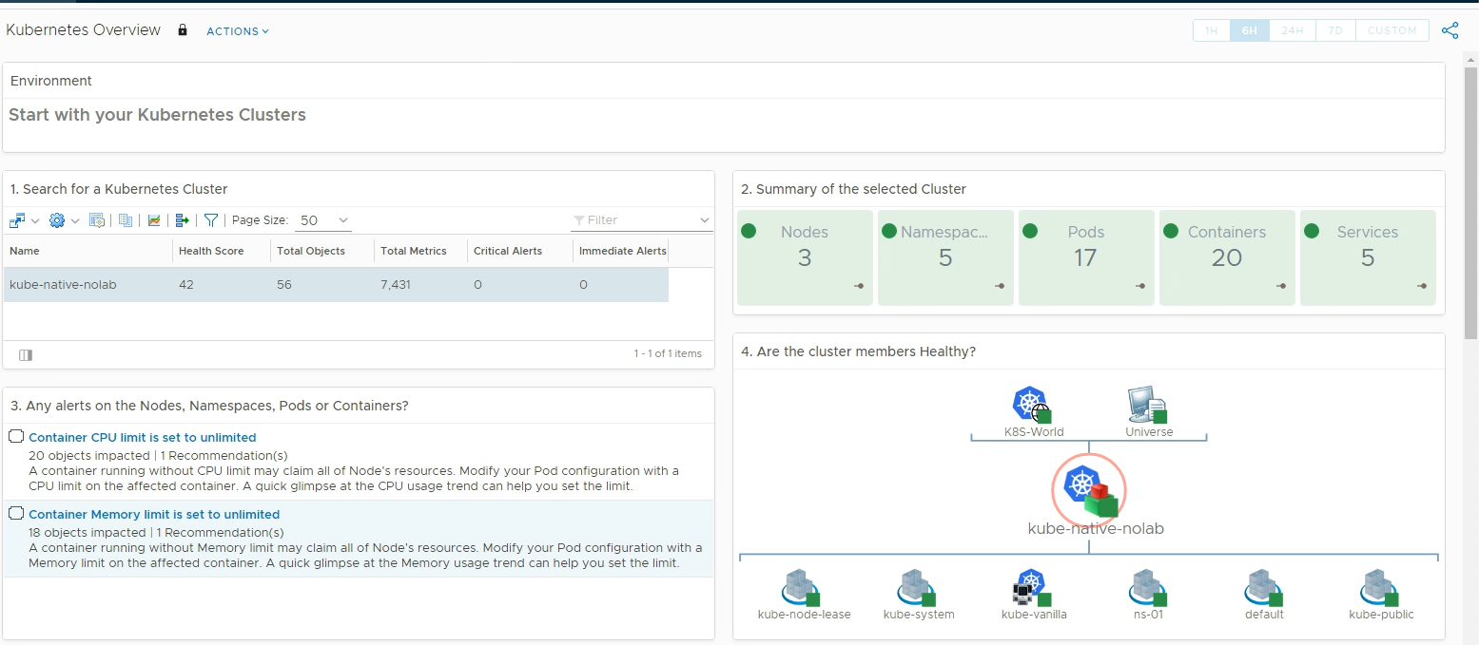Click the kube-native-nolab cluster icon in topology
Image resolution: width=1479 pixels, height=645 pixels.
[x=1088, y=490]
